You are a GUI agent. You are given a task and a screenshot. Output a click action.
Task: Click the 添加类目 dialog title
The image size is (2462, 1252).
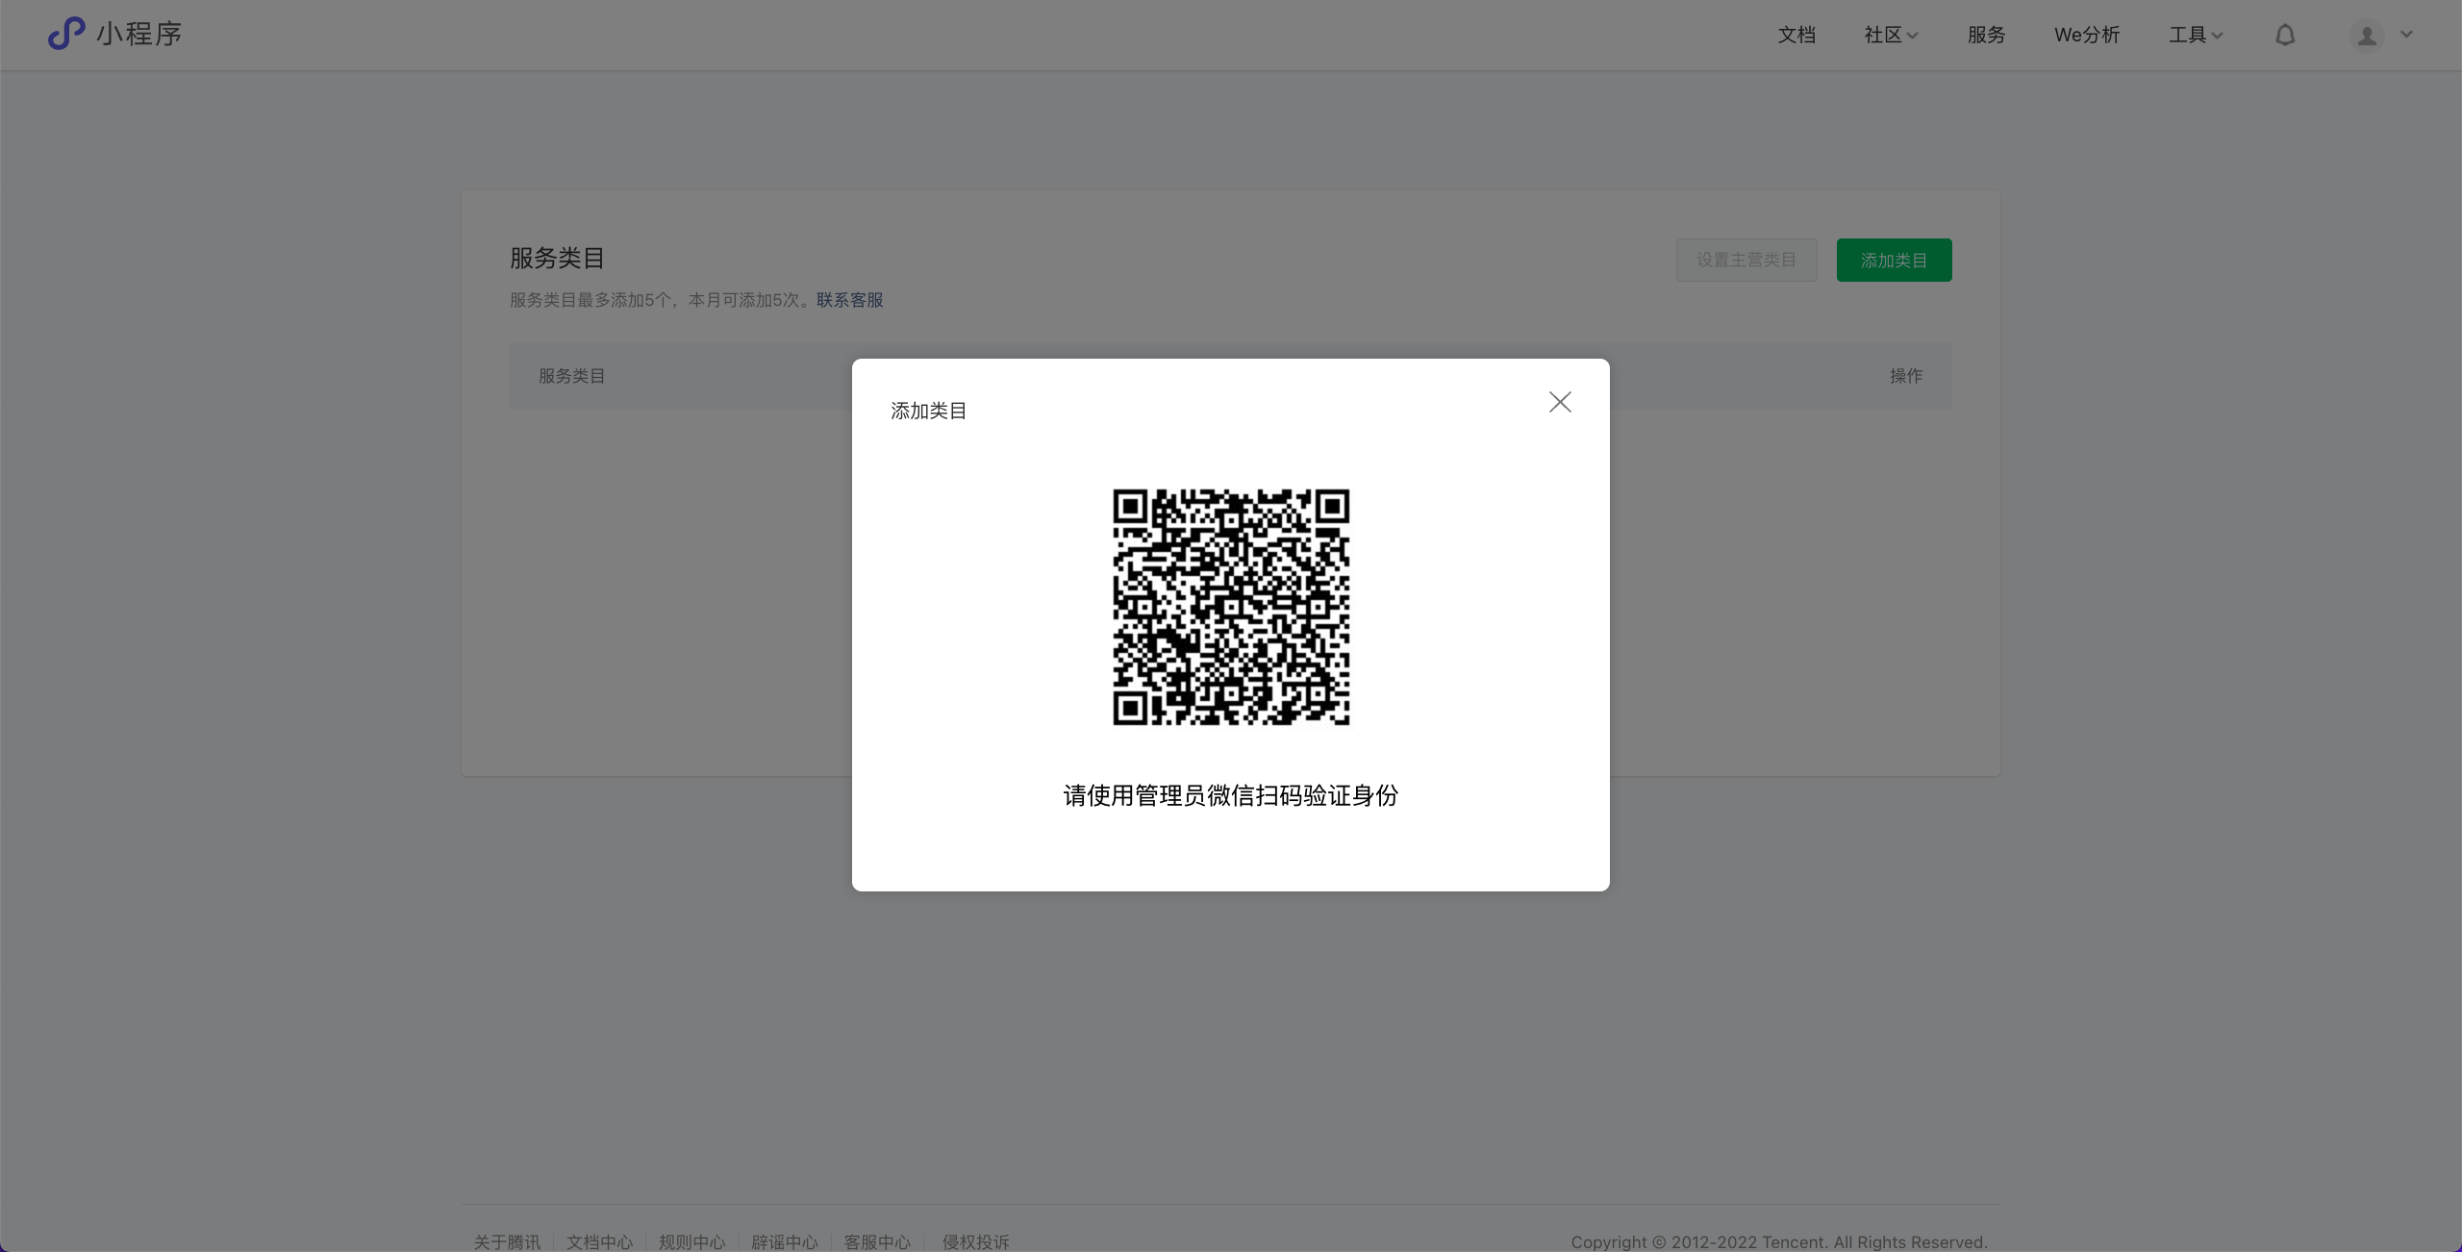click(928, 411)
